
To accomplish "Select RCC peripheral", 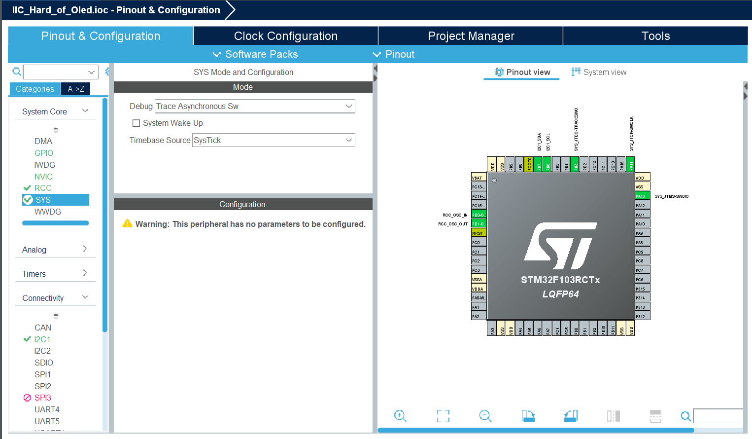I will tap(43, 188).
